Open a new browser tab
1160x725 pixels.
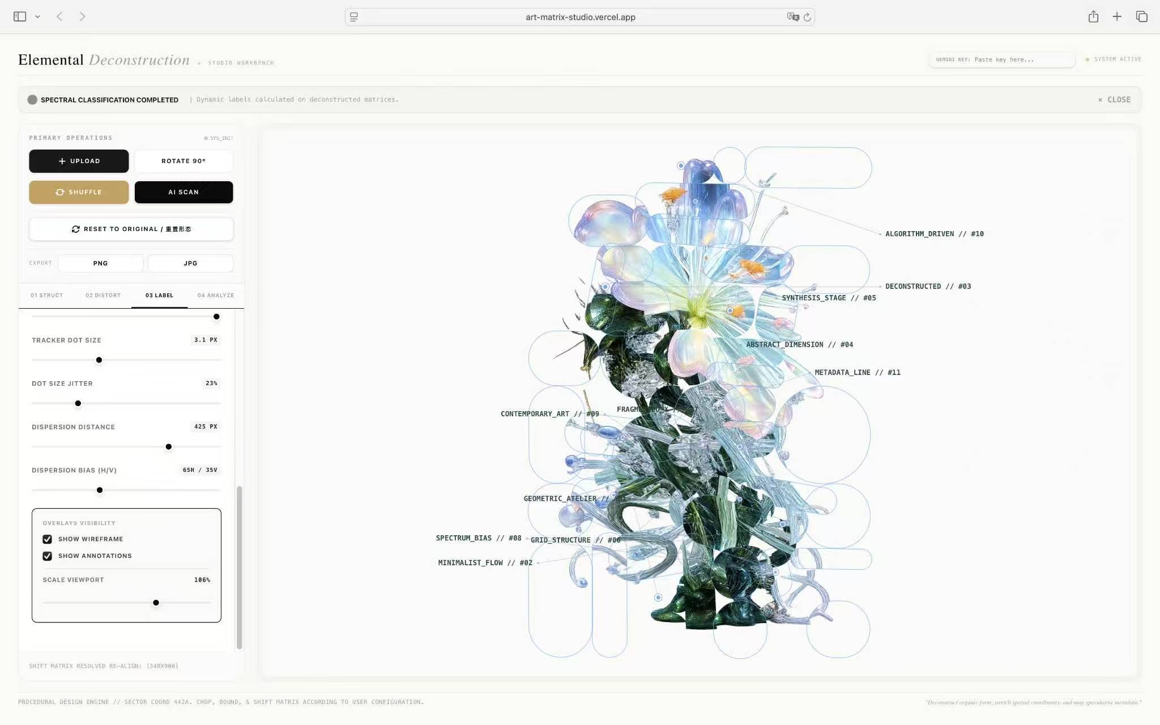[x=1117, y=16]
